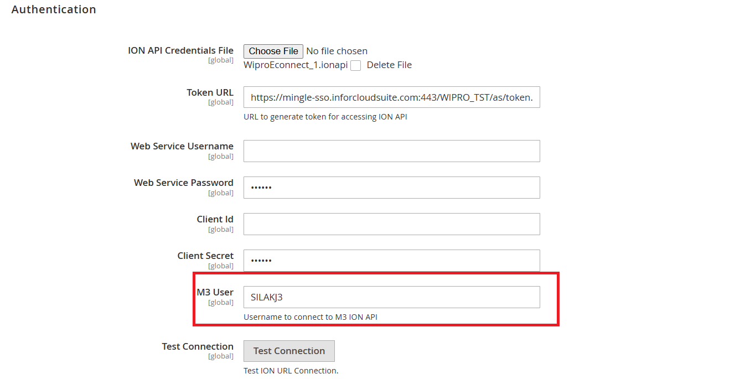Click the Test ION URL Connection helper text
Image resolution: width=740 pixels, height=379 pixels.
(x=290, y=371)
